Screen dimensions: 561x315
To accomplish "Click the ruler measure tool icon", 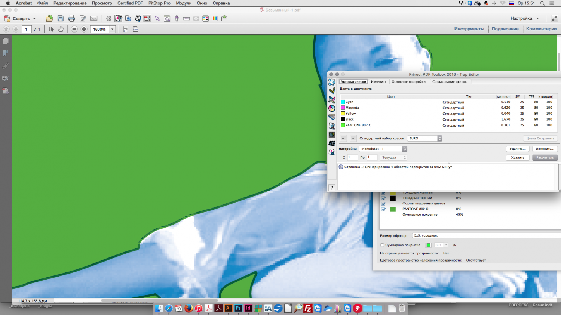I will click(186, 18).
